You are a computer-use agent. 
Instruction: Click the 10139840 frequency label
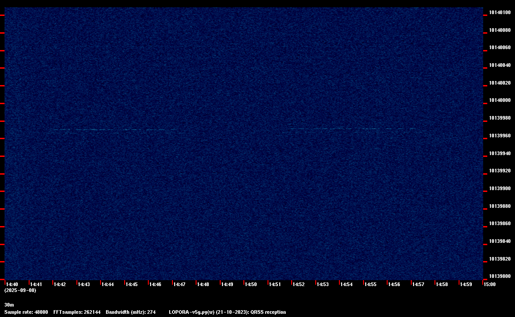click(x=500, y=242)
